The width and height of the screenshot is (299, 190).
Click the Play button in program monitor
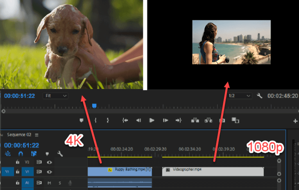pos(152,120)
